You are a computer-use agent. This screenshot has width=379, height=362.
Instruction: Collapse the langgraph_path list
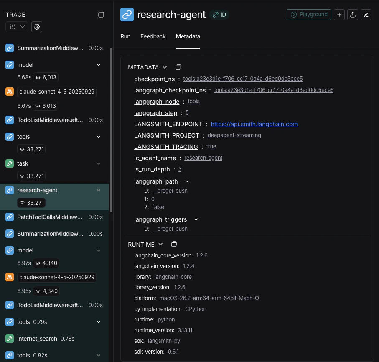coord(187,181)
